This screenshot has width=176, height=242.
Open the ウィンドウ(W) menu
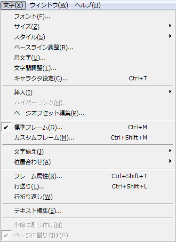pyautogui.click(x=49, y=5)
